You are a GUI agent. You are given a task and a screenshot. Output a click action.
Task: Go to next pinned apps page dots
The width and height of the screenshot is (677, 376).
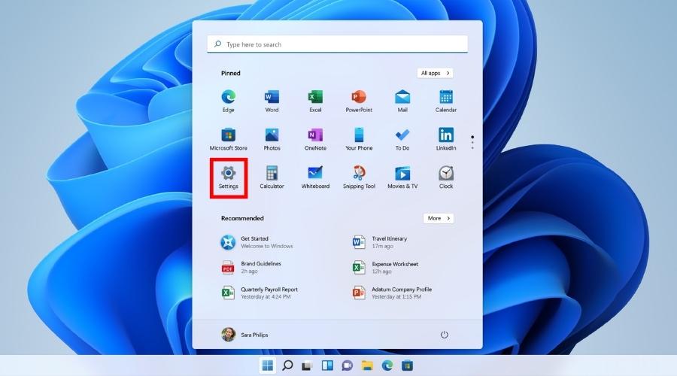point(472,142)
